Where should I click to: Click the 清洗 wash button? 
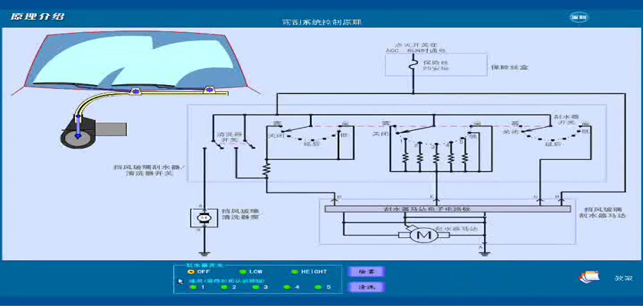(x=367, y=287)
